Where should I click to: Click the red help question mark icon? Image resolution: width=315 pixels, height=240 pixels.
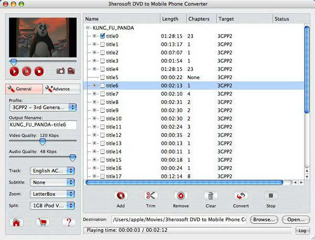tap(68, 222)
